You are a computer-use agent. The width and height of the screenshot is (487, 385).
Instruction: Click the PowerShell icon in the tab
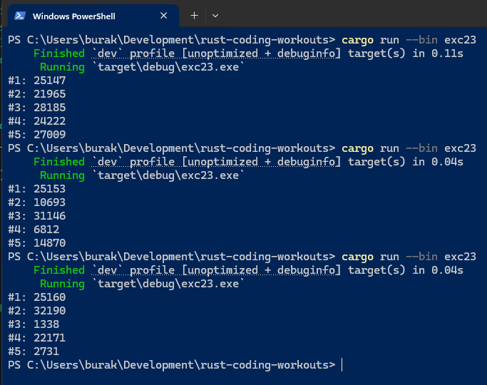point(21,16)
